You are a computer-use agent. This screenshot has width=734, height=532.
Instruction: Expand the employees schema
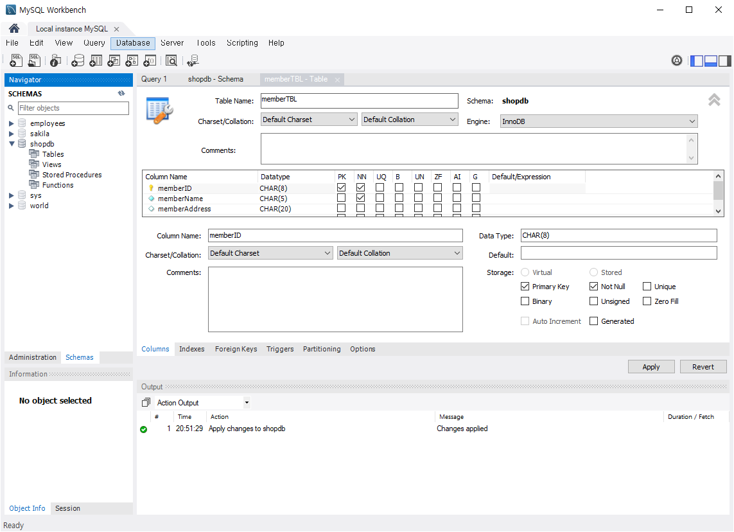coord(11,123)
